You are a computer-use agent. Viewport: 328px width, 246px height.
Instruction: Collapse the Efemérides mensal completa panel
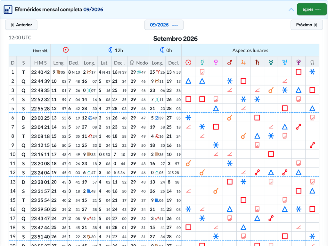click(291, 10)
